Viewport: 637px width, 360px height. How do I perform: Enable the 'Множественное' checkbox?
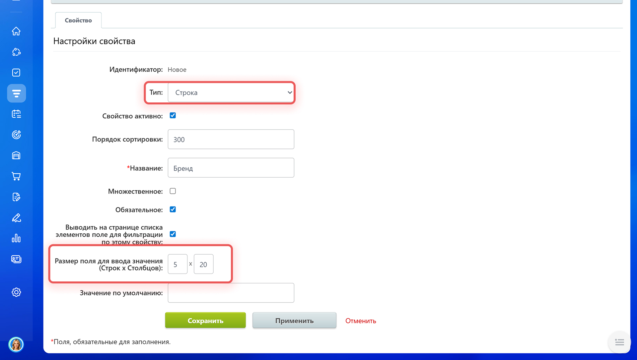point(173,191)
